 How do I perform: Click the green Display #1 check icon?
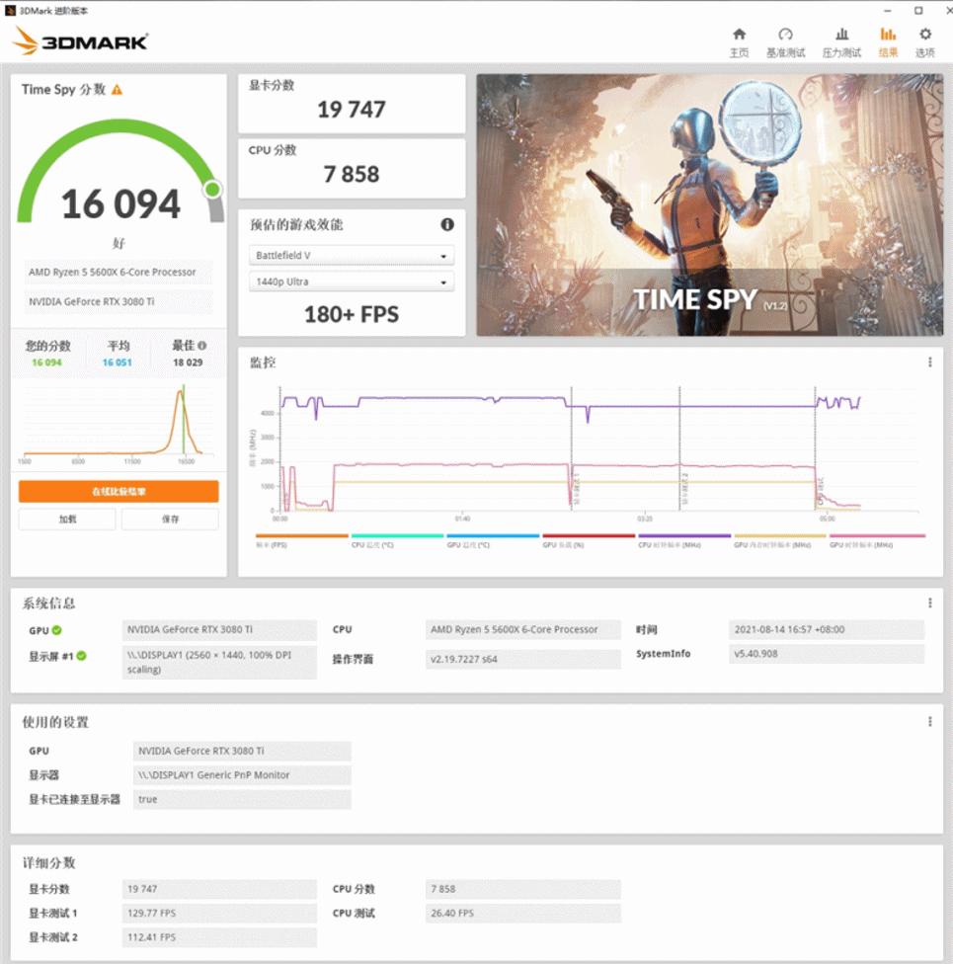click(81, 656)
